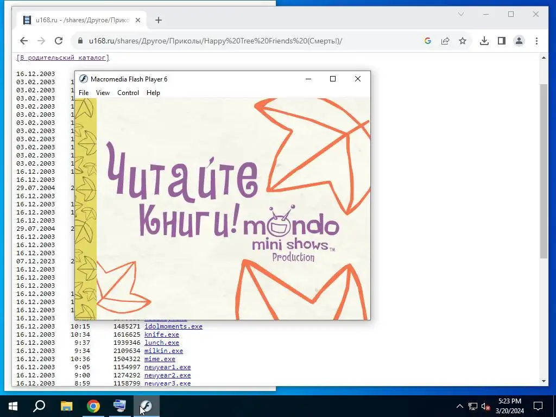Click the network tray icon
This screenshot has height=417, width=556.
click(473, 406)
